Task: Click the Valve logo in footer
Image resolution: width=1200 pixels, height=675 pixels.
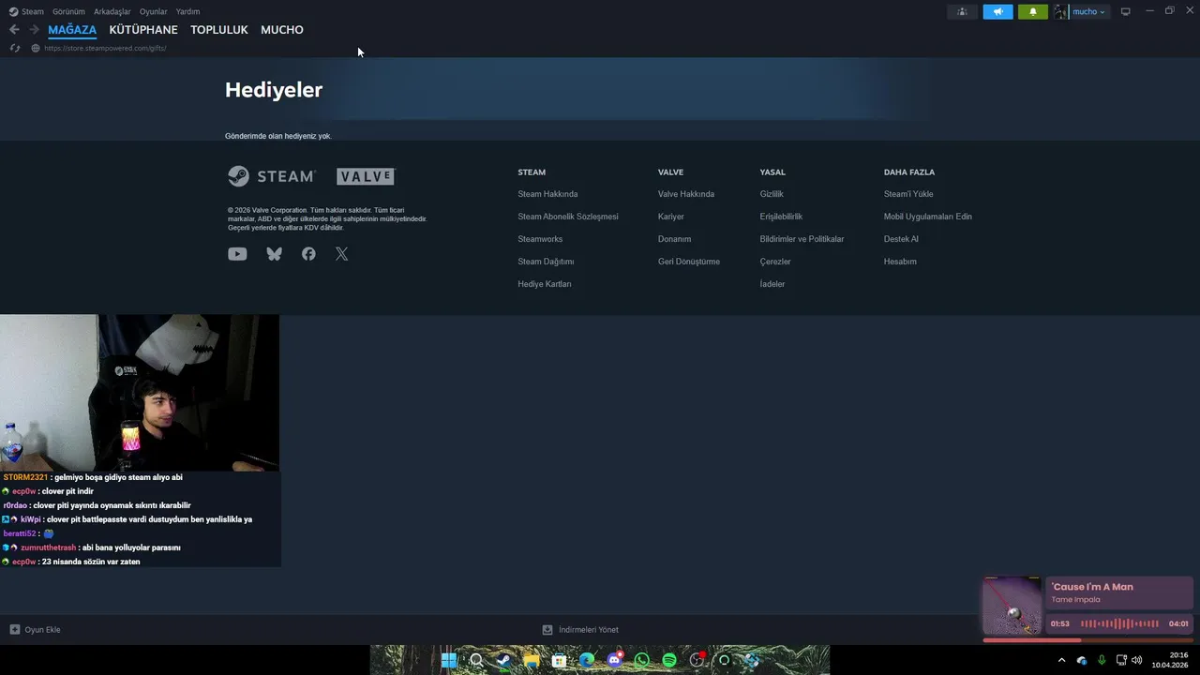Action: pyautogui.click(x=367, y=176)
